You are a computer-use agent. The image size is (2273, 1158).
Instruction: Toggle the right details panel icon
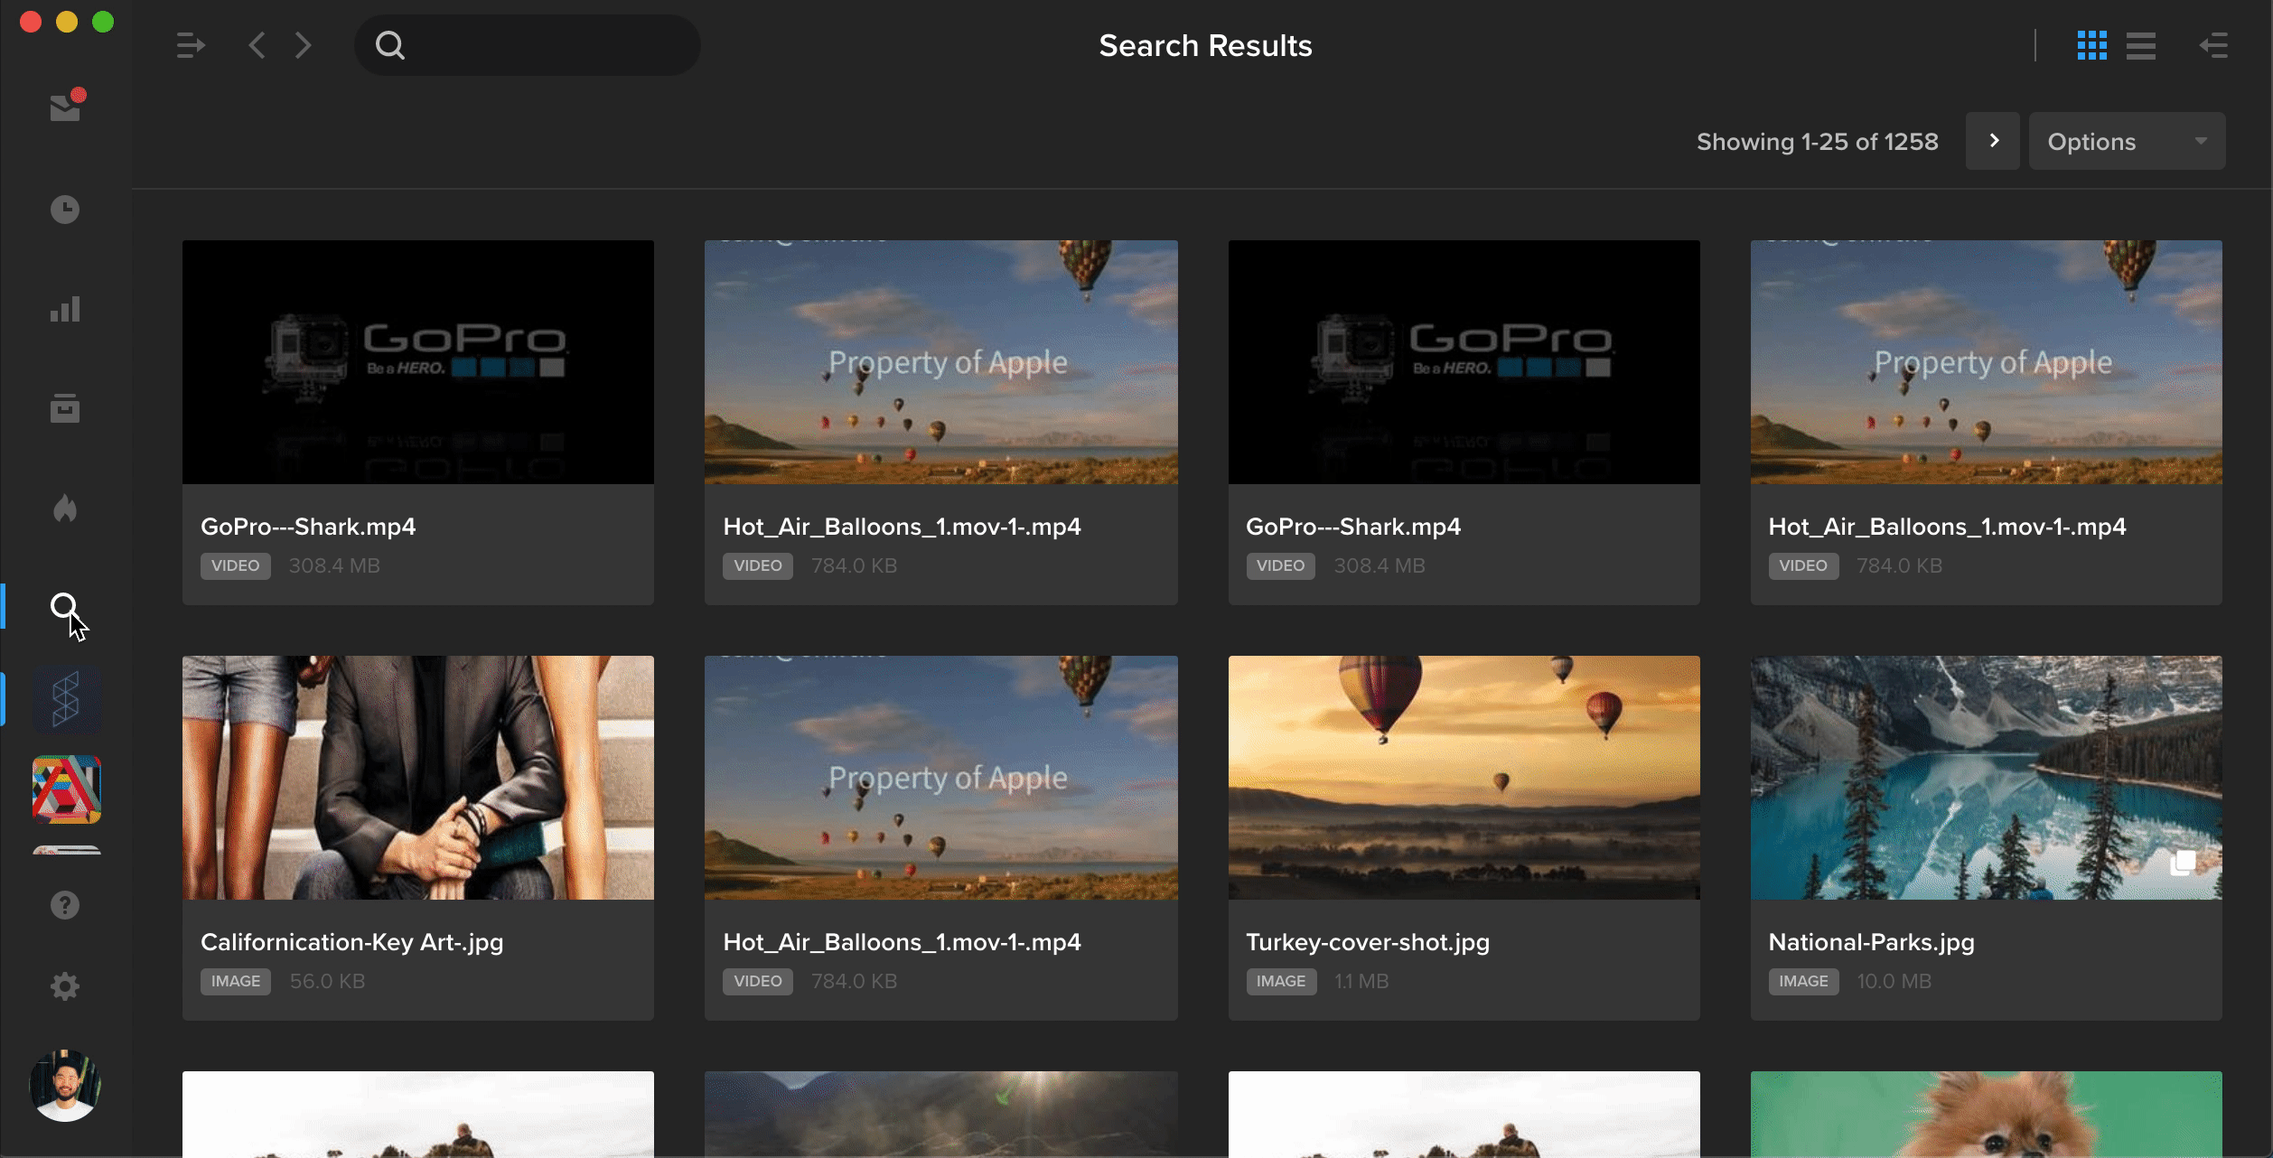(2213, 45)
